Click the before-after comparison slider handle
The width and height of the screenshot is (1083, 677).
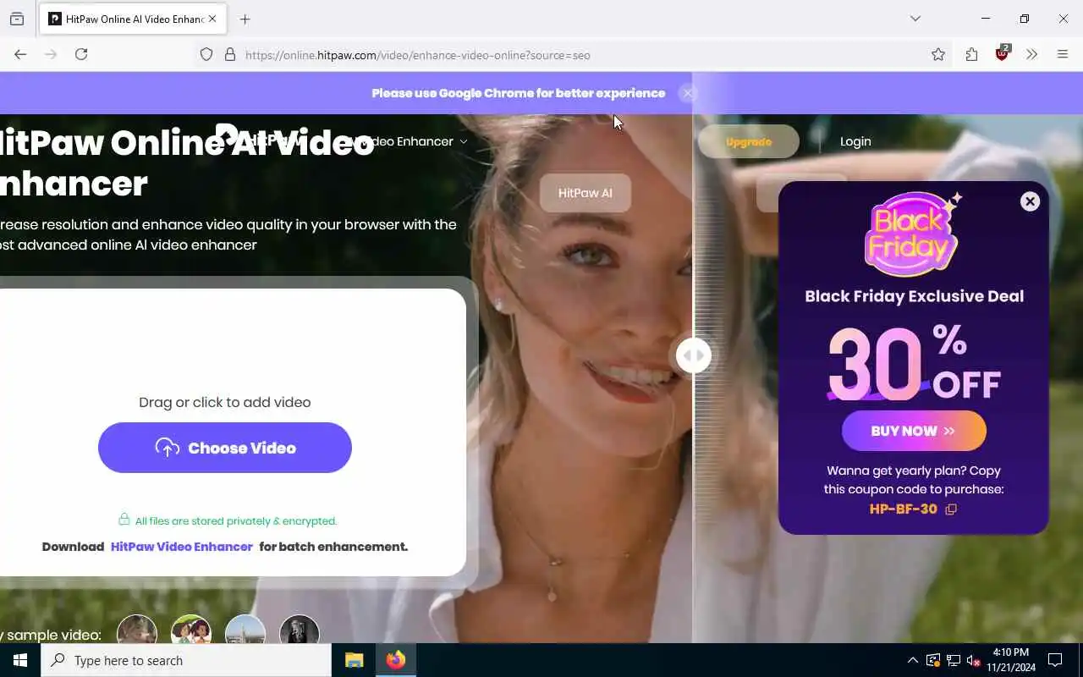693,355
